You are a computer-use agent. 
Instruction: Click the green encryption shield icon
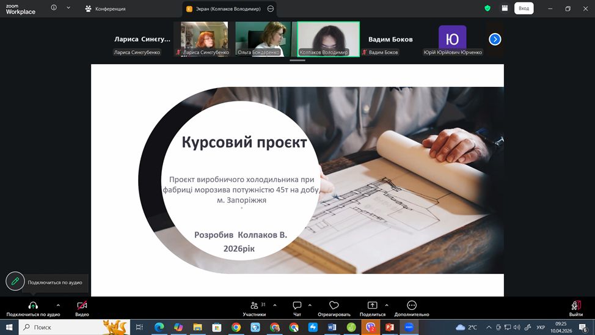click(x=487, y=9)
